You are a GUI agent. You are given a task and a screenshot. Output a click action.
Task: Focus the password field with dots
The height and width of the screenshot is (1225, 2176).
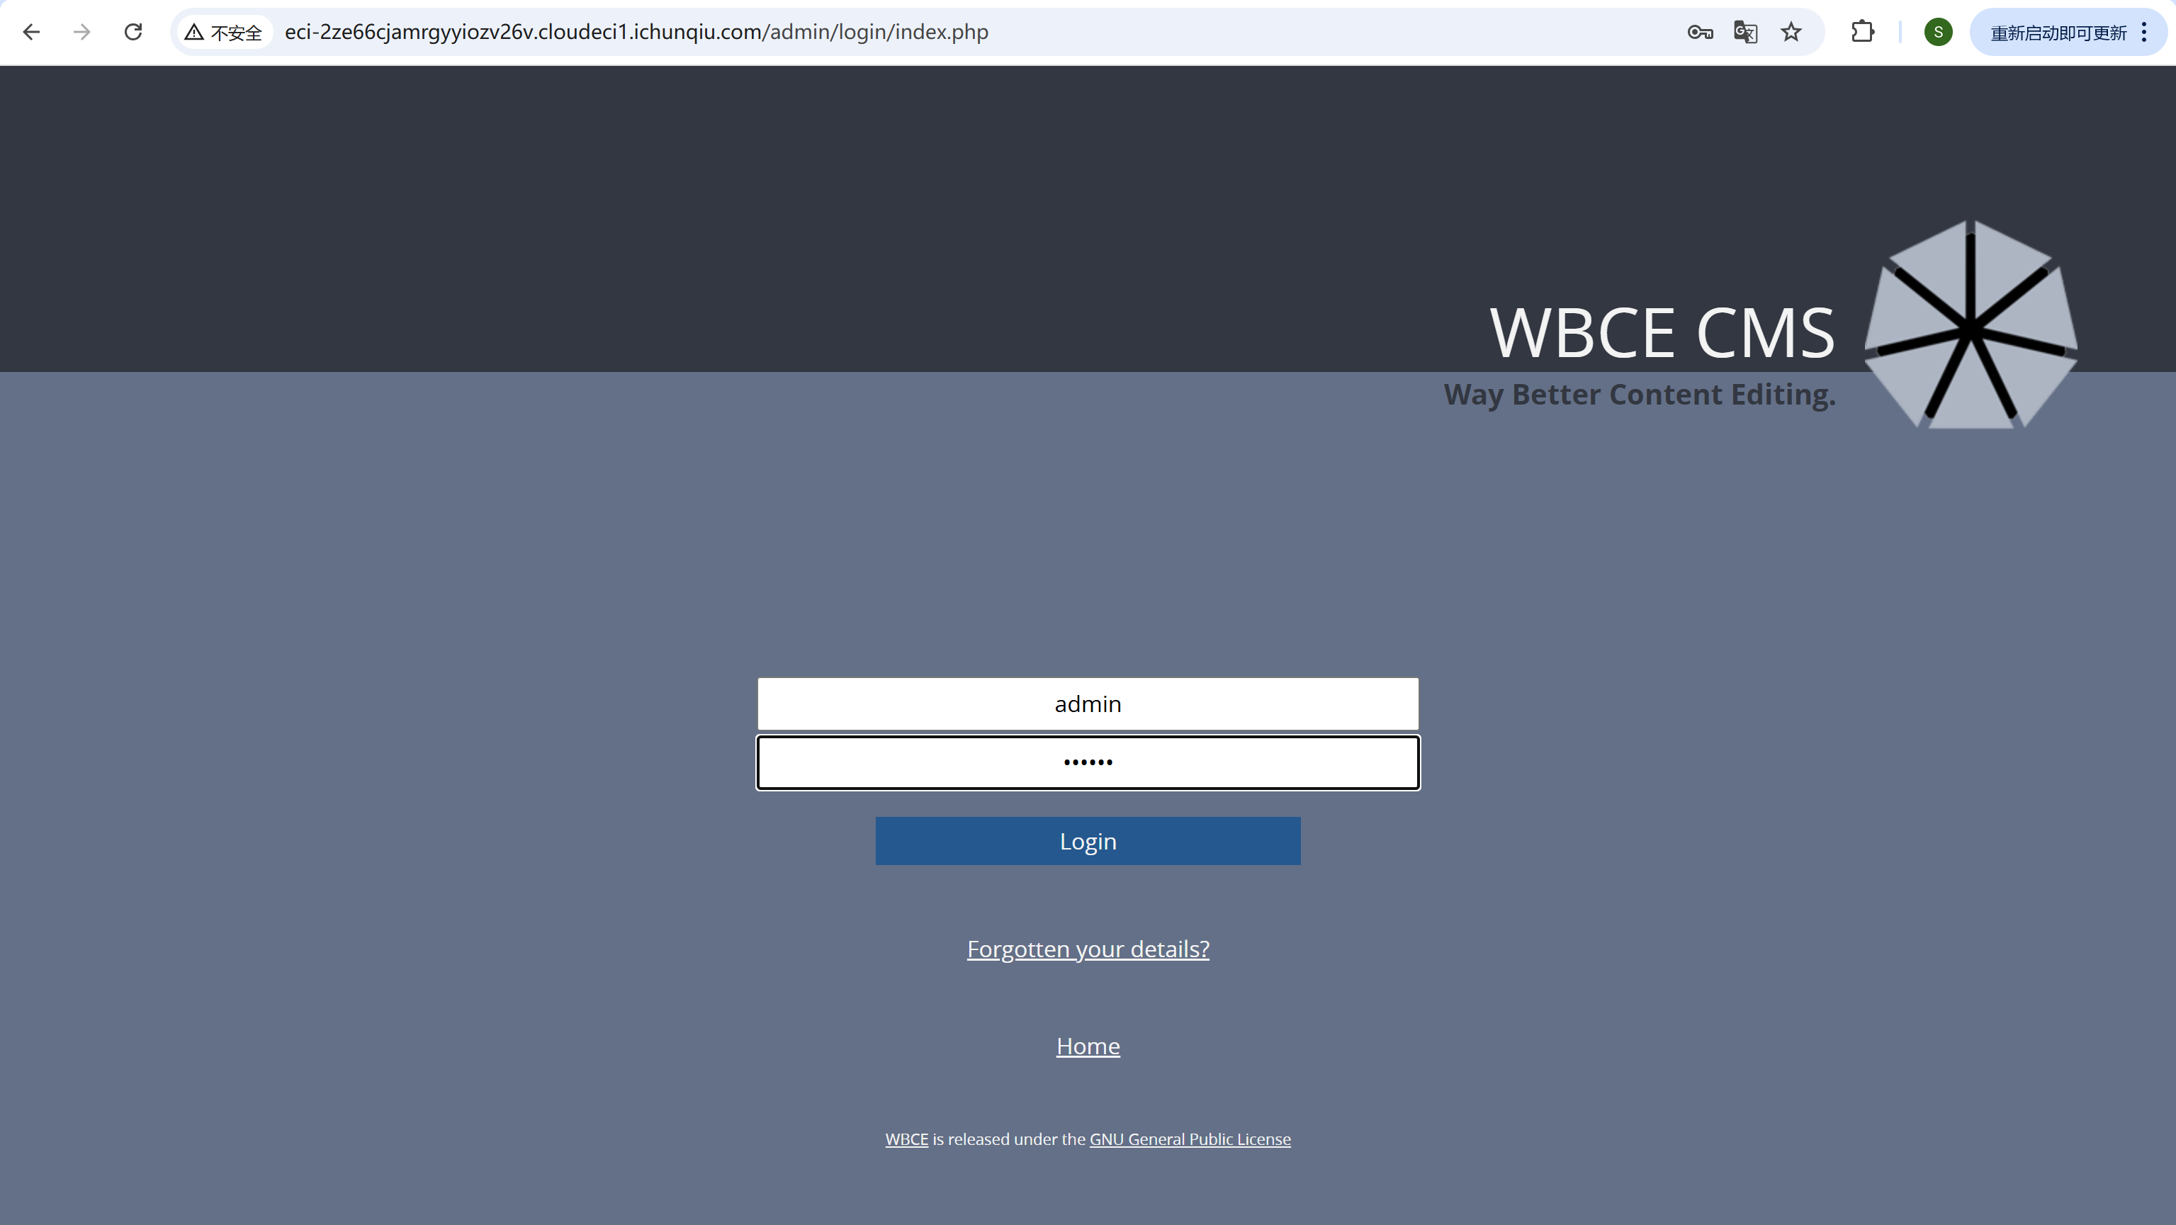point(1088,763)
